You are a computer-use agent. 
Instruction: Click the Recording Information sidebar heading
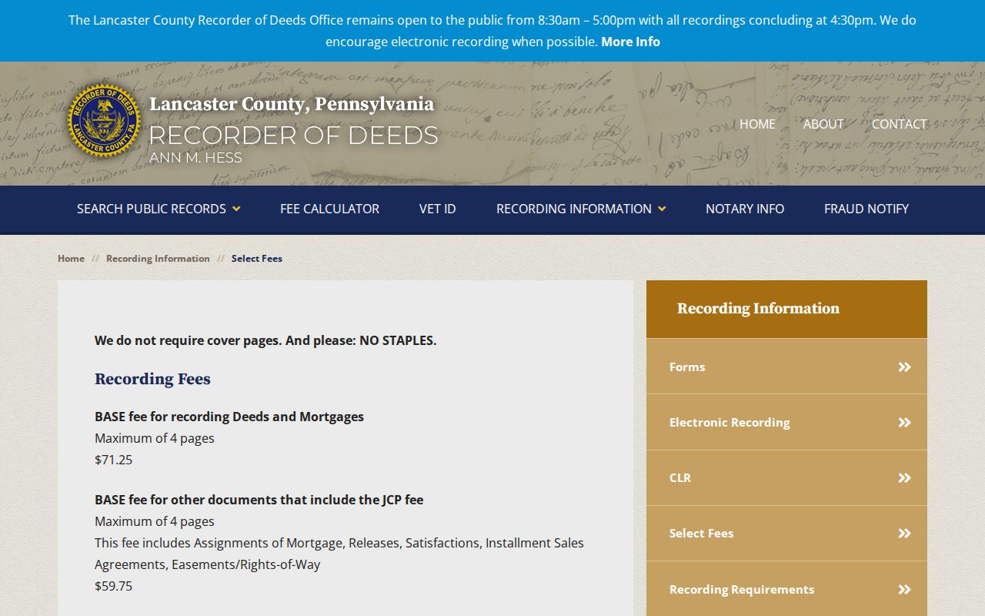pyautogui.click(x=758, y=309)
